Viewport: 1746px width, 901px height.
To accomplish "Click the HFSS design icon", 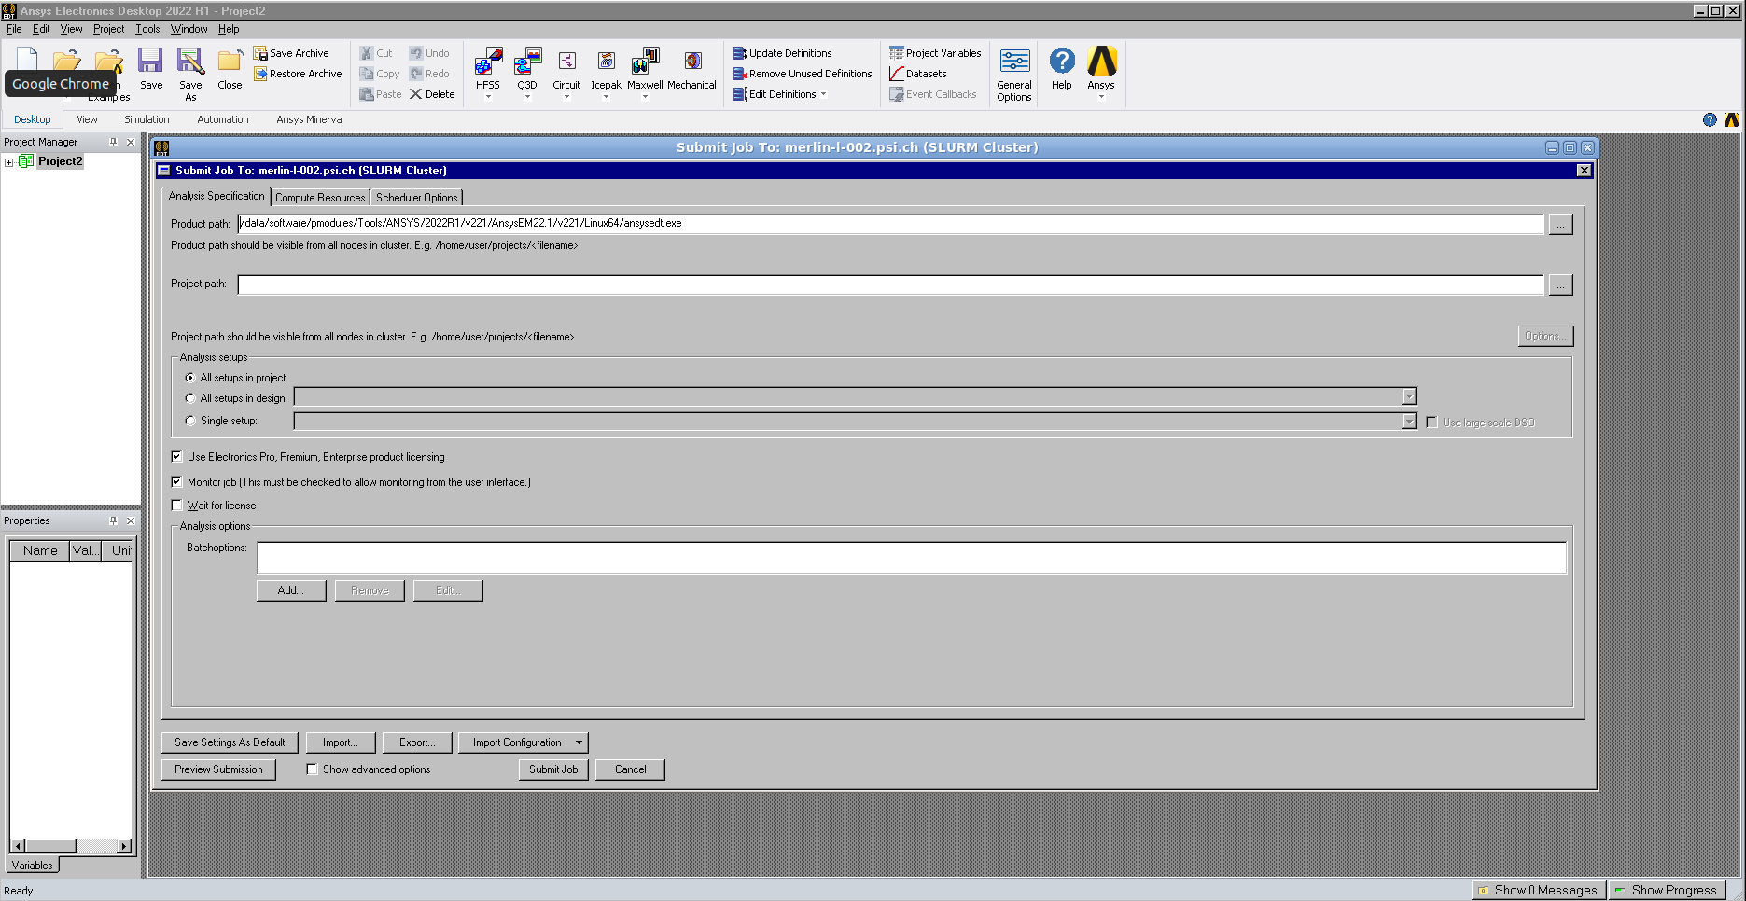I will tap(487, 62).
